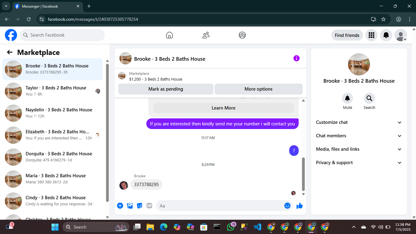Viewport: 416px width, 234px height.
Task: Choose a sticker in the composer
Action: [x=140, y=206]
